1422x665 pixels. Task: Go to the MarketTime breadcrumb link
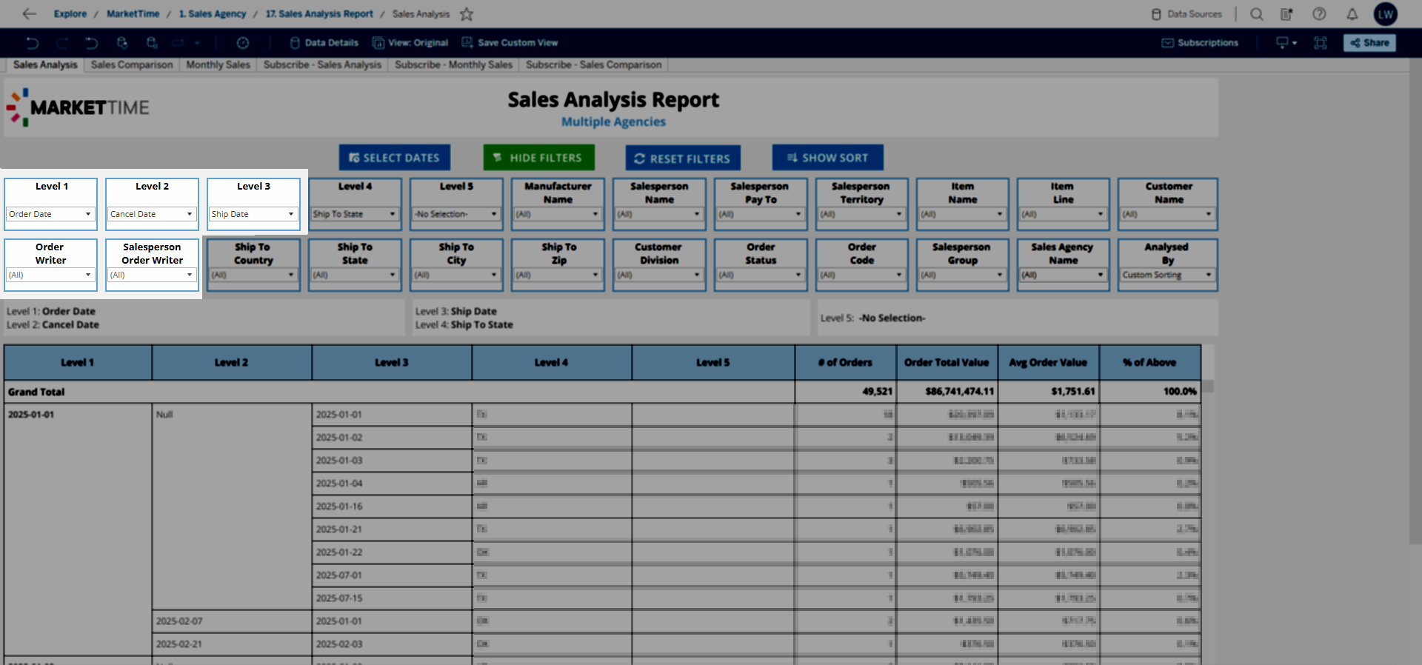coord(133,14)
